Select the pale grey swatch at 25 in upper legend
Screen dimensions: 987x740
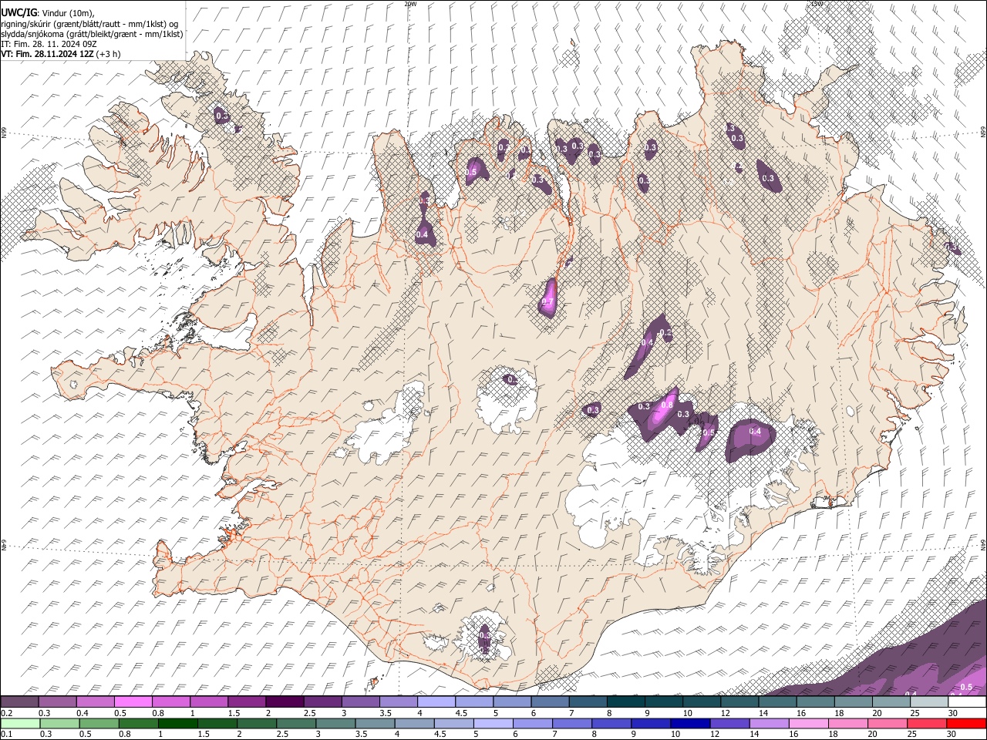coord(929,702)
